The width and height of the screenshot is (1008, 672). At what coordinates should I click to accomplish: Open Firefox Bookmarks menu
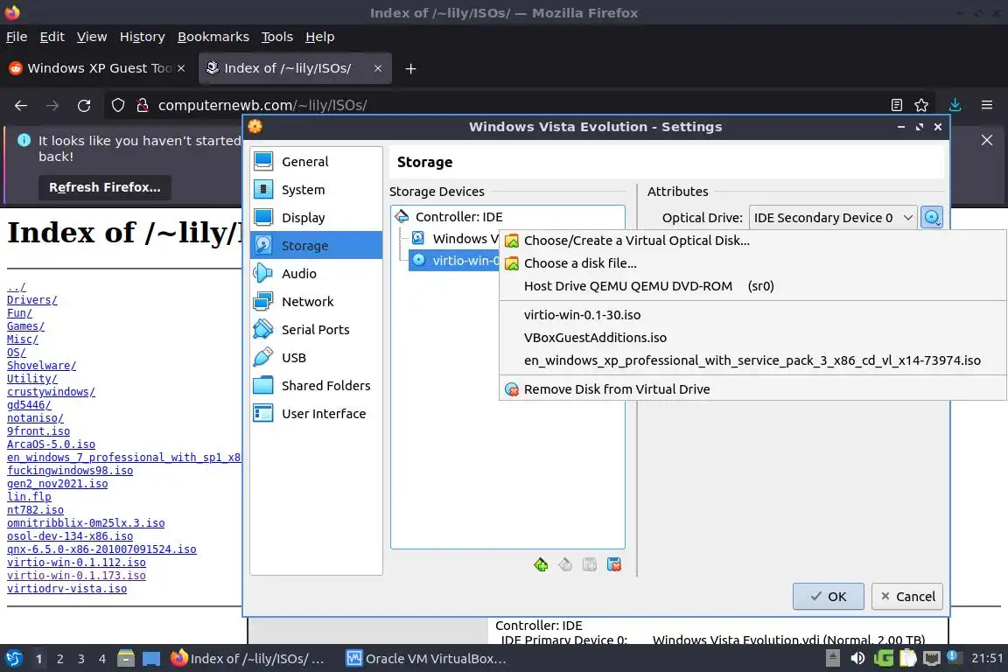tap(213, 37)
